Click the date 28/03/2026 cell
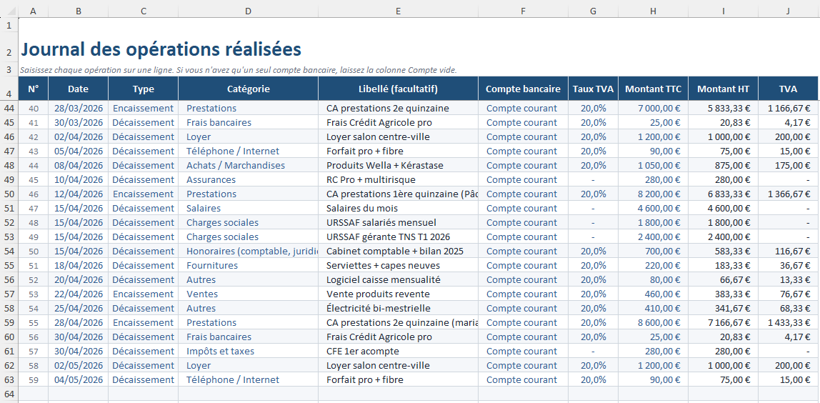Image resolution: width=820 pixels, height=403 pixels. 78,109
